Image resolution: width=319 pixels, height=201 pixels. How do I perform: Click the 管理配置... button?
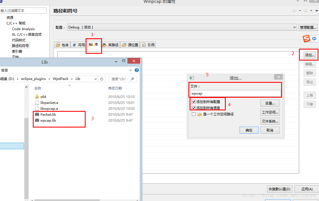click(308, 27)
